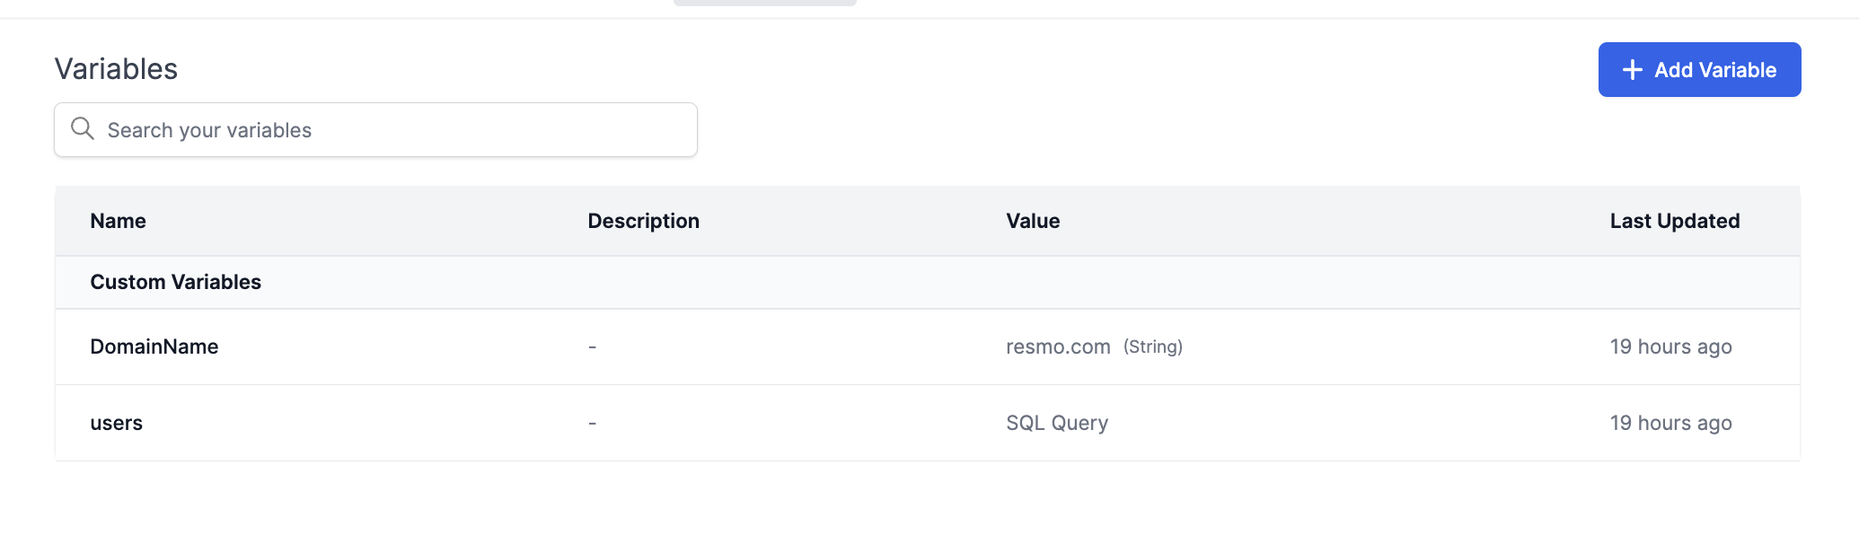Sort by the Name column header
The image size is (1859, 535).
click(118, 221)
